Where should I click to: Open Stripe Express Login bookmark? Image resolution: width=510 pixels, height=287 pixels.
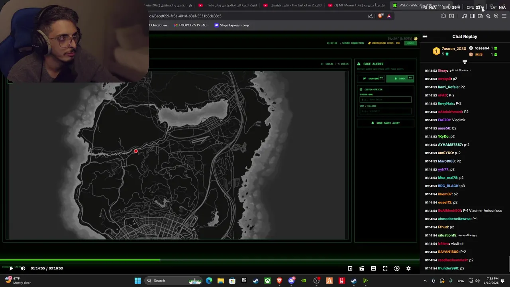tap(232, 25)
